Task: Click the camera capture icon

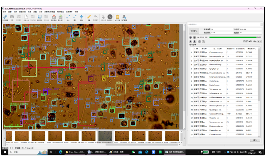Action: click(12, 17)
